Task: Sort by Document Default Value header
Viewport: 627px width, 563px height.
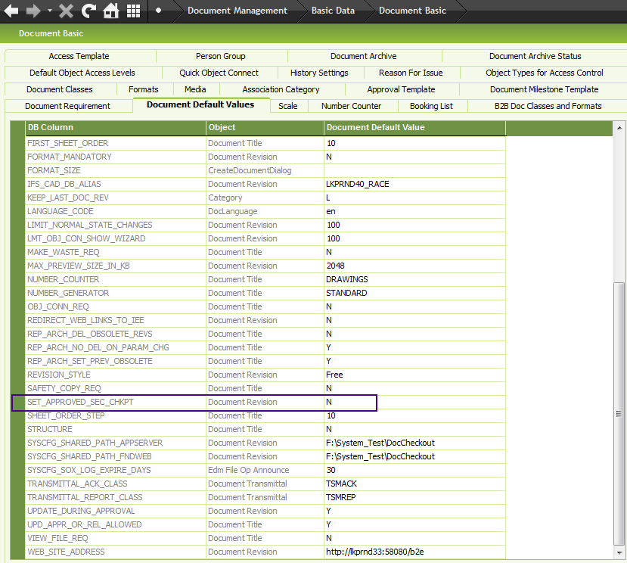Action: click(x=415, y=128)
